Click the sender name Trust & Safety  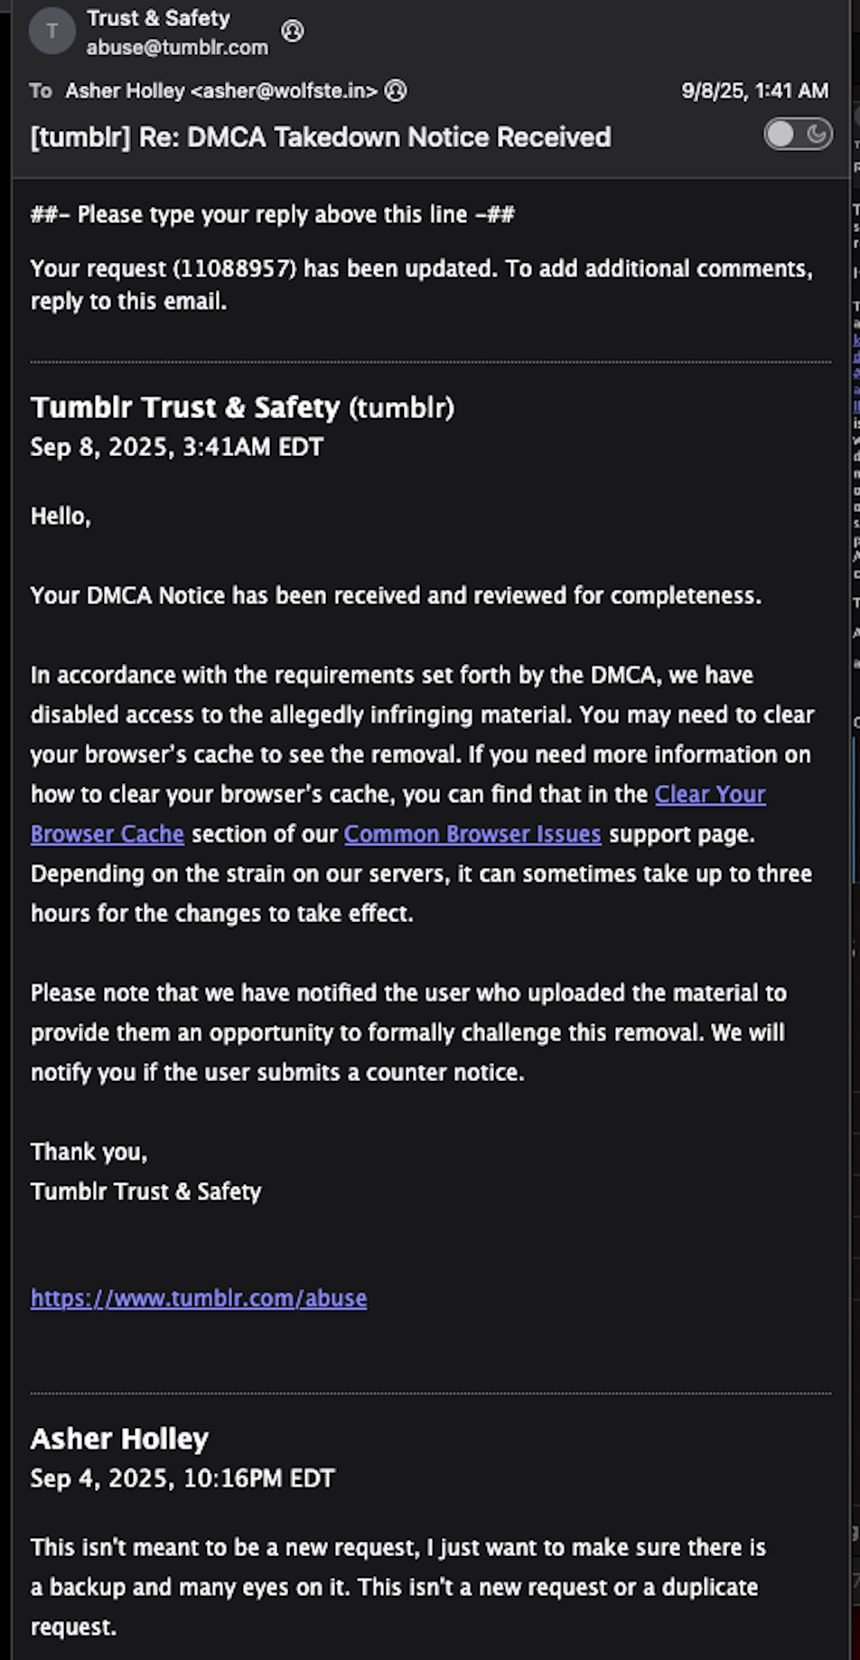click(x=158, y=18)
